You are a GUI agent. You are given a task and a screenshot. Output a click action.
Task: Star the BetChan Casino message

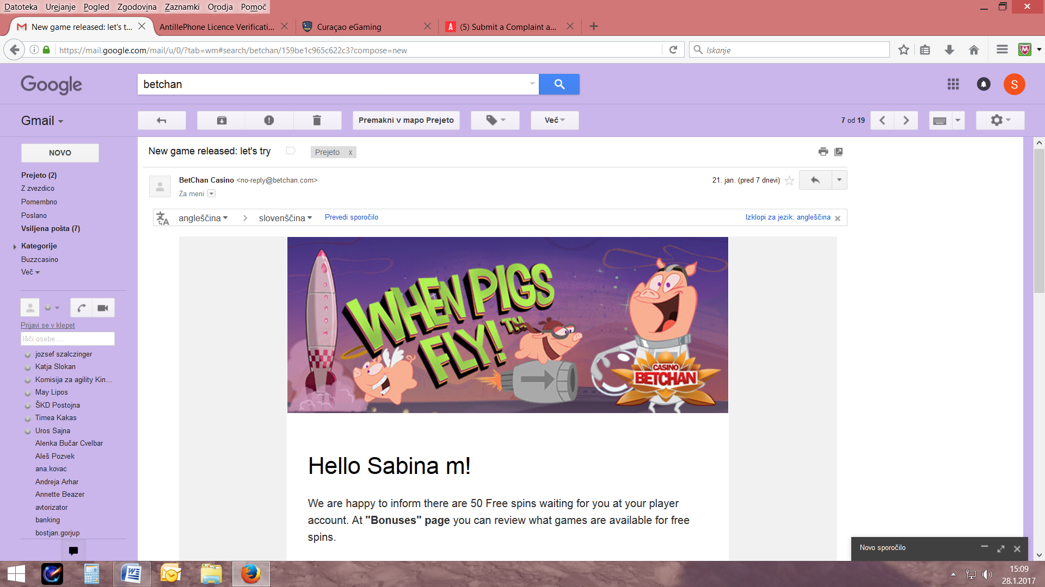[789, 180]
